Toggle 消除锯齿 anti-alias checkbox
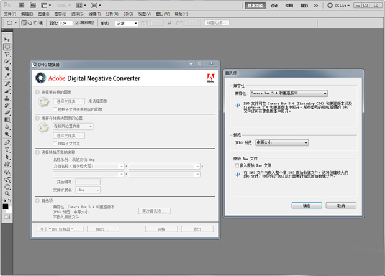385x276 pixels. tap(77, 23)
